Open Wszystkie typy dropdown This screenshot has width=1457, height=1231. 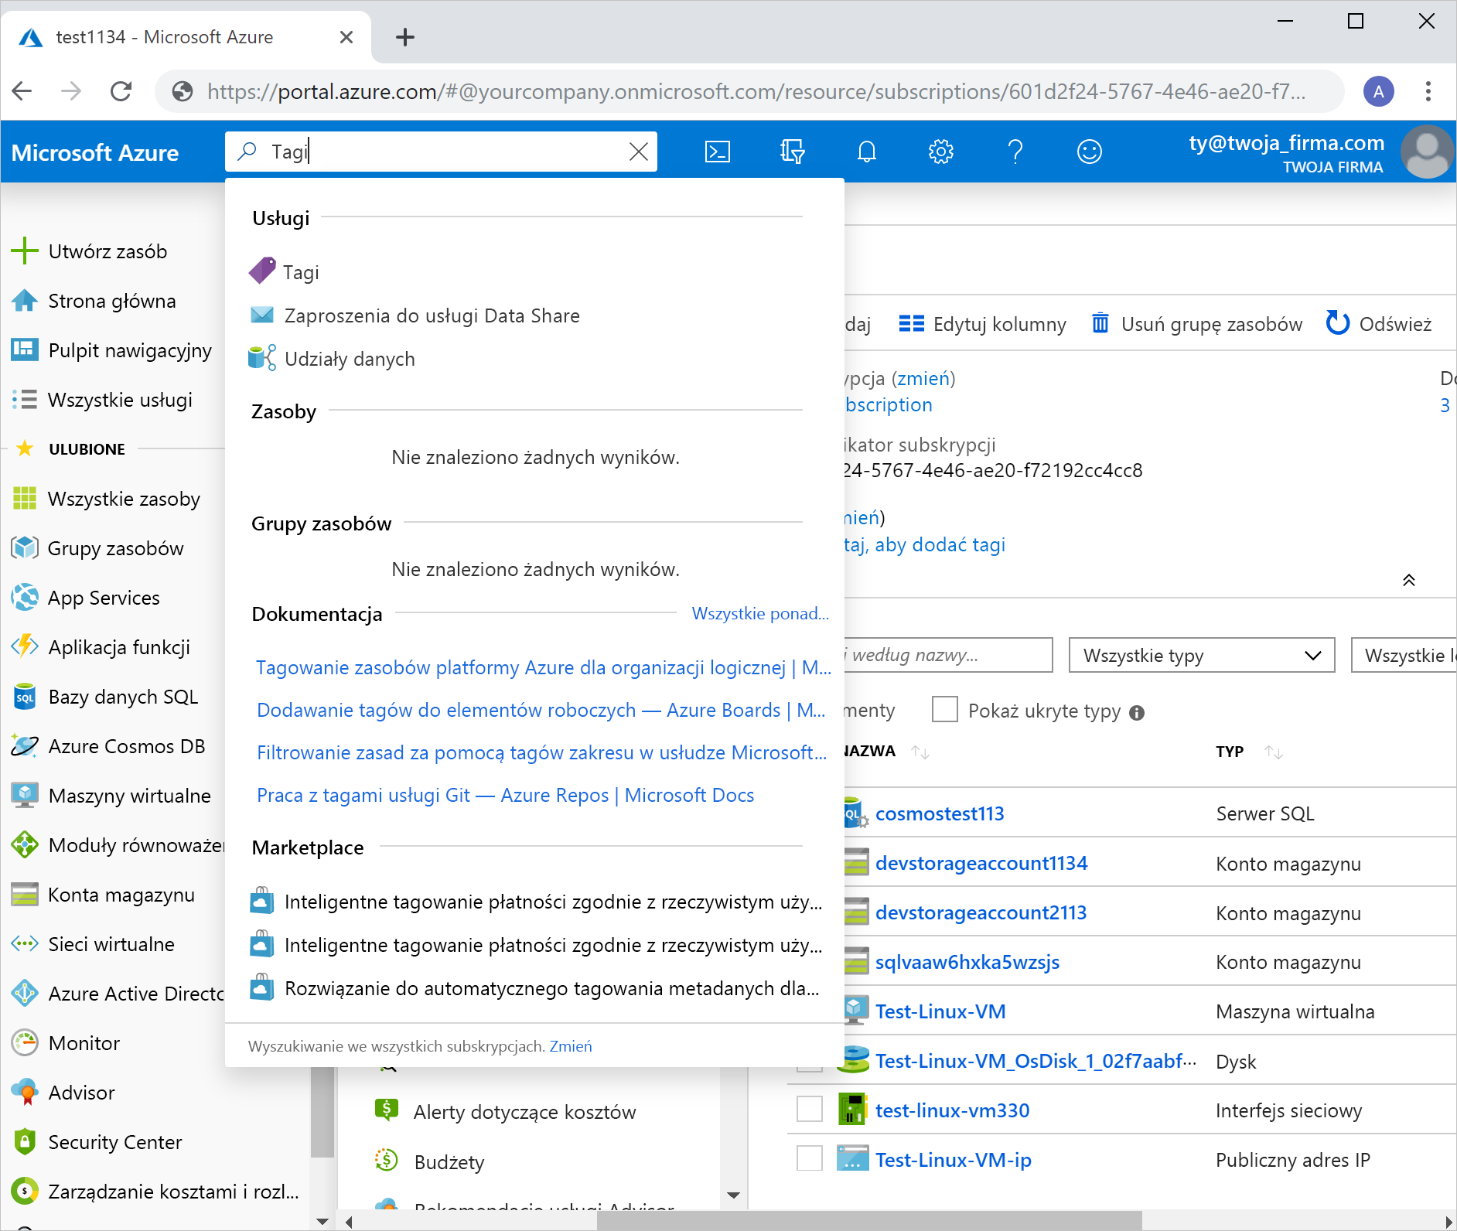point(1202,656)
